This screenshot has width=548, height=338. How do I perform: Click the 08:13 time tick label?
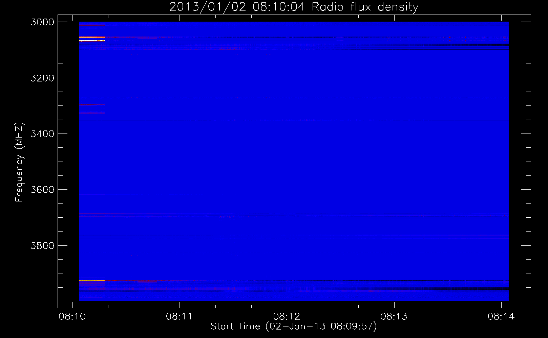coord(394,317)
